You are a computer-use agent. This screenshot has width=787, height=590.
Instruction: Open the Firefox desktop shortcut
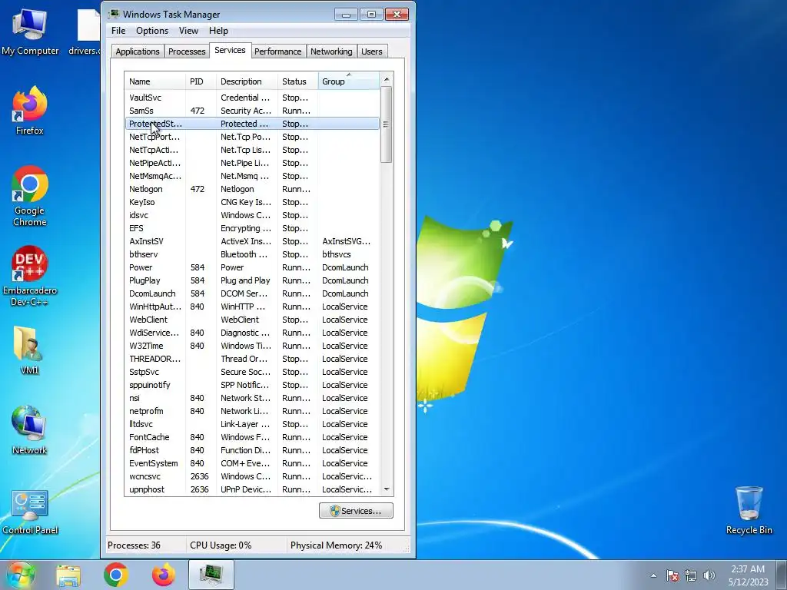tap(30, 111)
